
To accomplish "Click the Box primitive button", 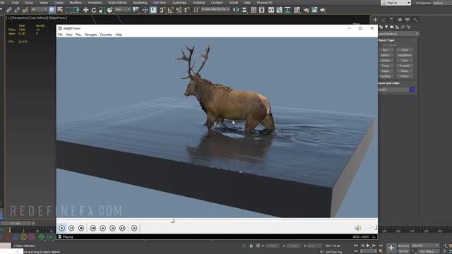I will pyautogui.click(x=386, y=50).
